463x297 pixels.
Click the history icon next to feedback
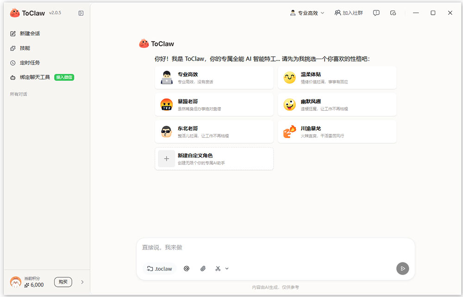(x=393, y=13)
